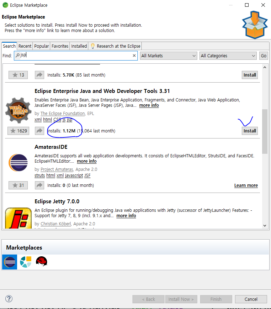This screenshot has height=309, width=271.
Task: Close the Eclipse Marketplace window
Action: pyautogui.click(x=263, y=5)
